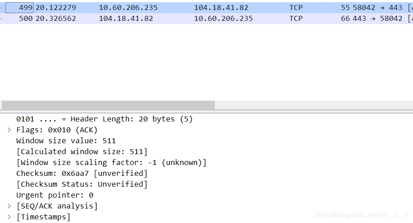Click the [SEQ/ACK analysis] label text

(x=57, y=206)
